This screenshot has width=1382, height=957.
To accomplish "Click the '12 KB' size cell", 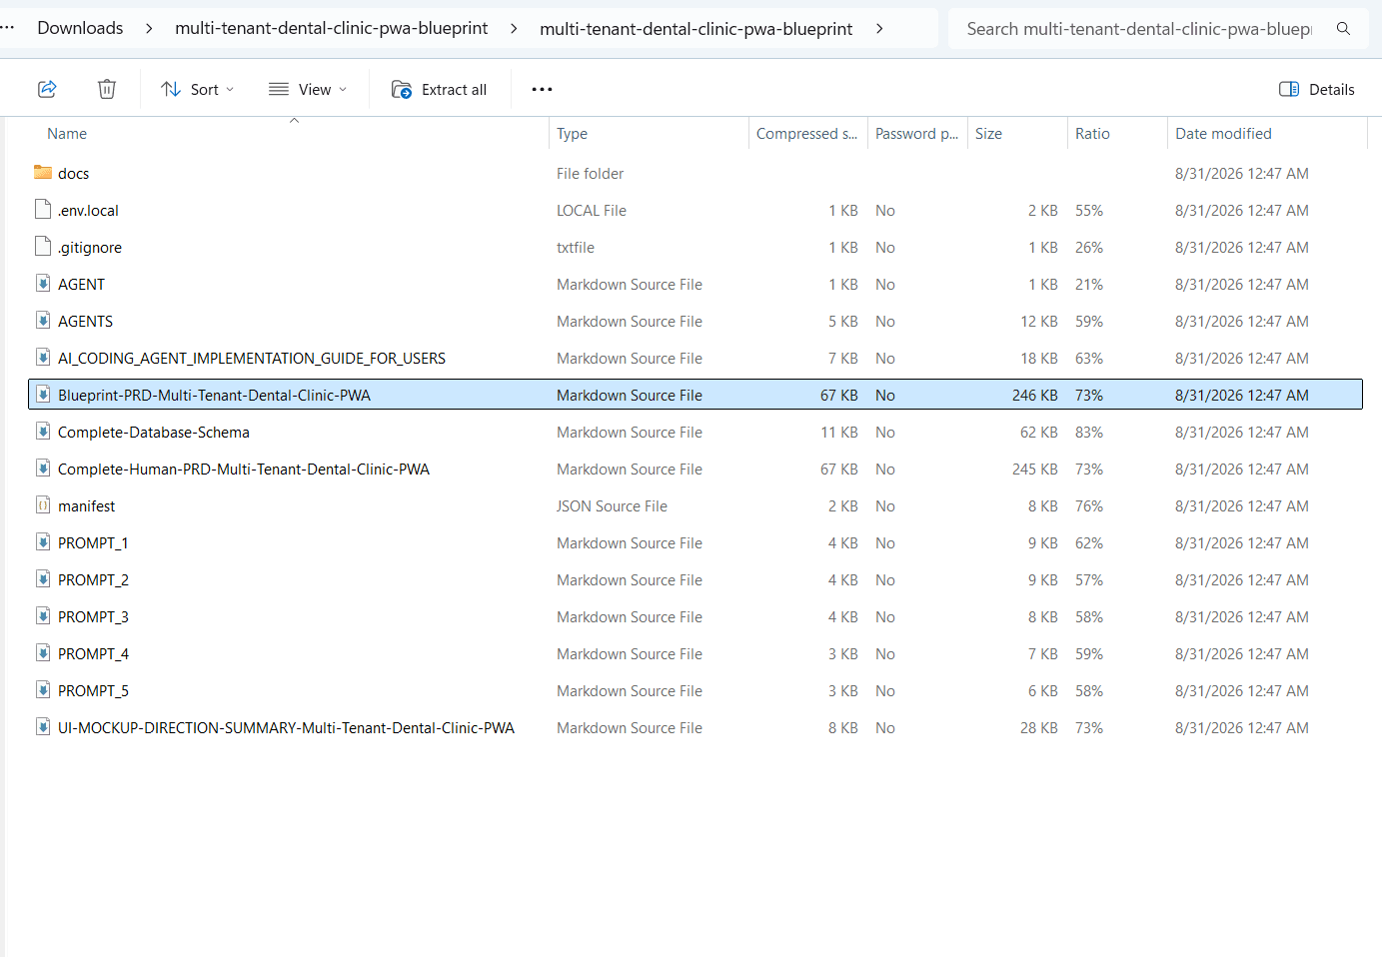I will [x=1038, y=322].
